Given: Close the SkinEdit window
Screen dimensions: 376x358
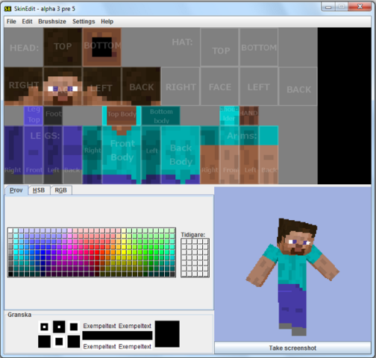Looking at the screenshot, I should pyautogui.click(x=360, y=7).
